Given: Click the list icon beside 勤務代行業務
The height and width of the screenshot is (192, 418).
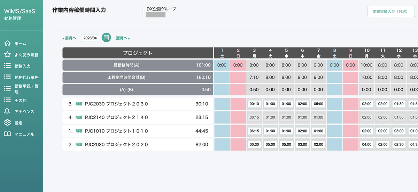Looking at the screenshot, I should pos(7,77).
